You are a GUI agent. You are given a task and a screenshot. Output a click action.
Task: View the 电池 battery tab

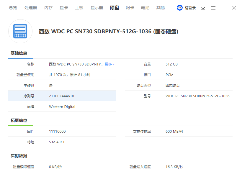tap(145, 8)
